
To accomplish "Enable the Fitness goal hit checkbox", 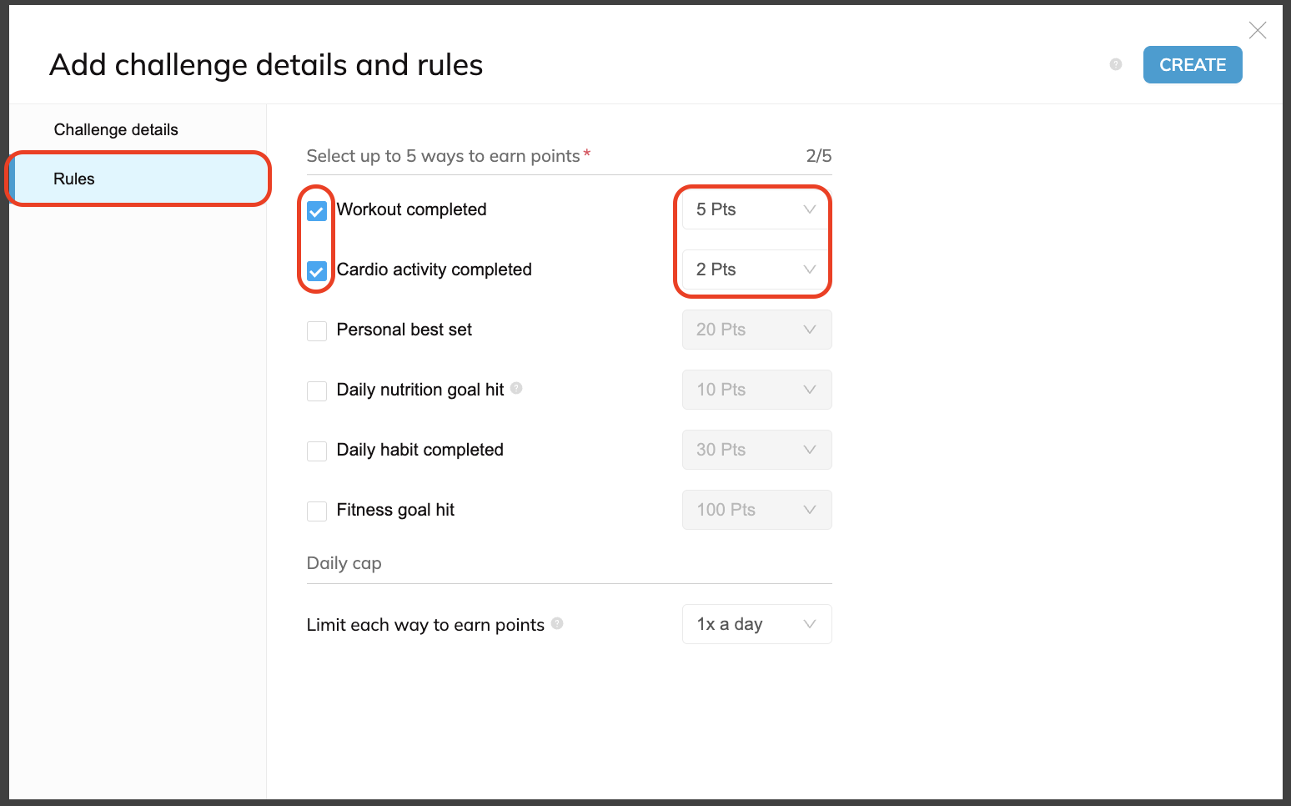I will [317, 511].
